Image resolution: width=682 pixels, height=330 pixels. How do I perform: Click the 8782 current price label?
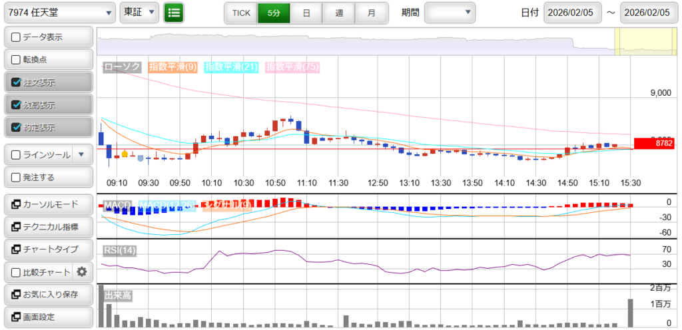[655, 143]
